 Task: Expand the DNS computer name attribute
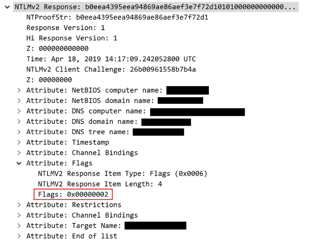point(19,111)
